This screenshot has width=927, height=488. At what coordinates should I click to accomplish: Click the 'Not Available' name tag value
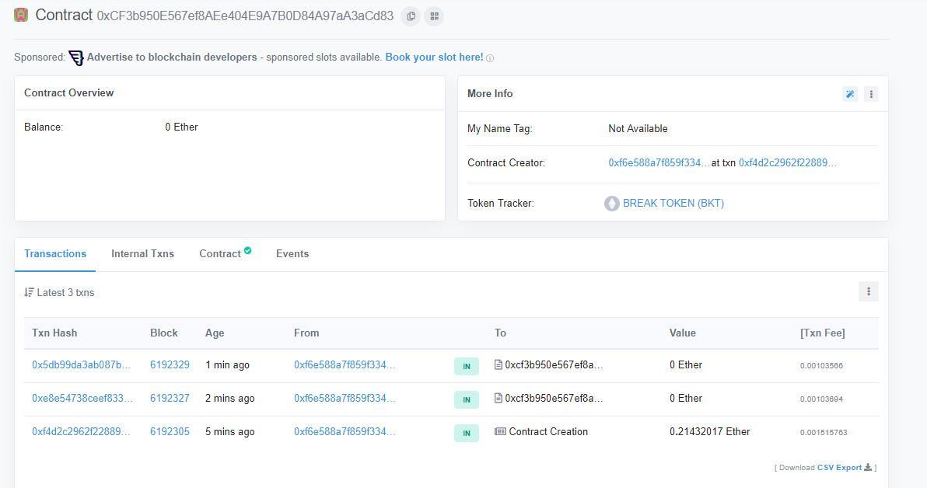tap(638, 129)
